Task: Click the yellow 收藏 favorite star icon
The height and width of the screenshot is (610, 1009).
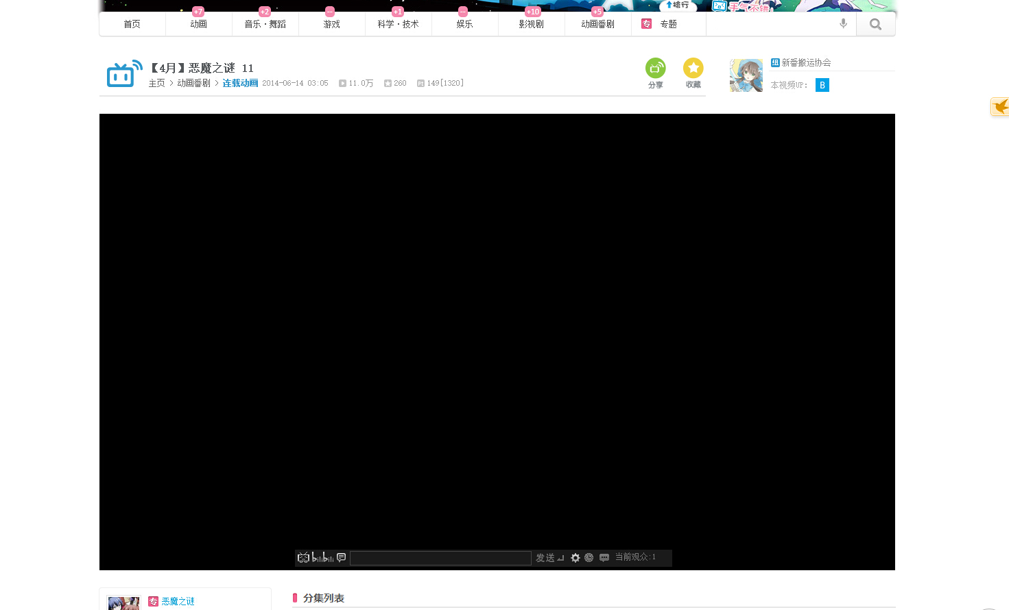Action: [693, 68]
